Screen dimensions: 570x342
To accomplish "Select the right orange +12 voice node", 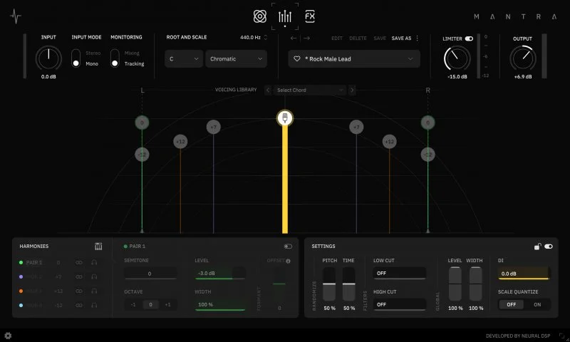I will 389,142.
